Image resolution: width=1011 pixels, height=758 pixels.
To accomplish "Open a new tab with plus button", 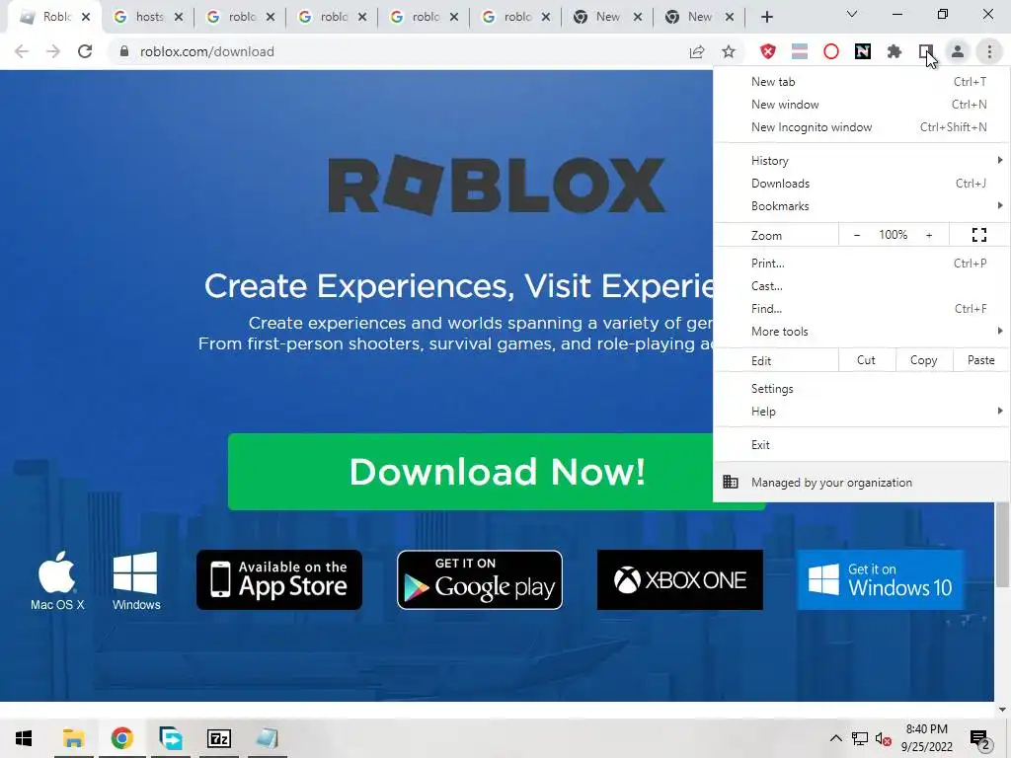I will 766,17.
